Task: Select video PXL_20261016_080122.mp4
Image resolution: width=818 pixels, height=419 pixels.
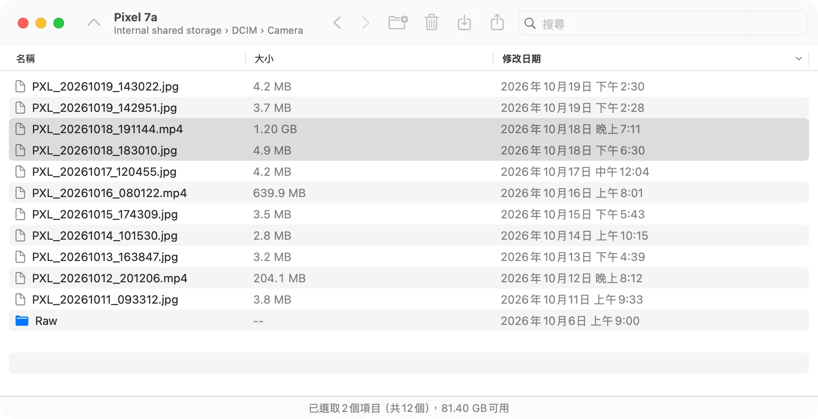Action: coord(109,193)
